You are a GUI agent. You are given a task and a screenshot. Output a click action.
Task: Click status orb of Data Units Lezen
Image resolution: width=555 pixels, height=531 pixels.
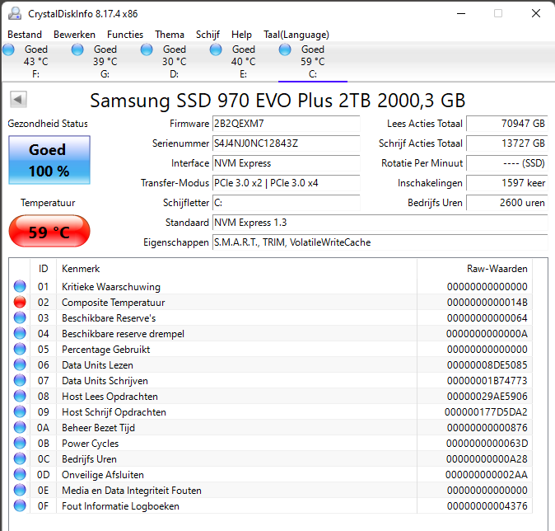pyautogui.click(x=20, y=364)
